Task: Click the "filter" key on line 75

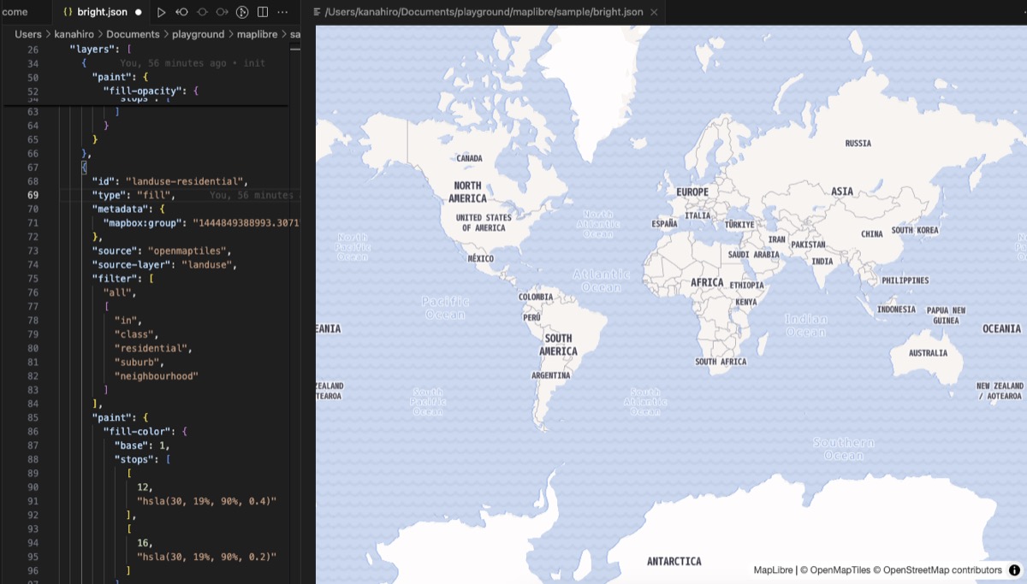Action: (x=116, y=278)
